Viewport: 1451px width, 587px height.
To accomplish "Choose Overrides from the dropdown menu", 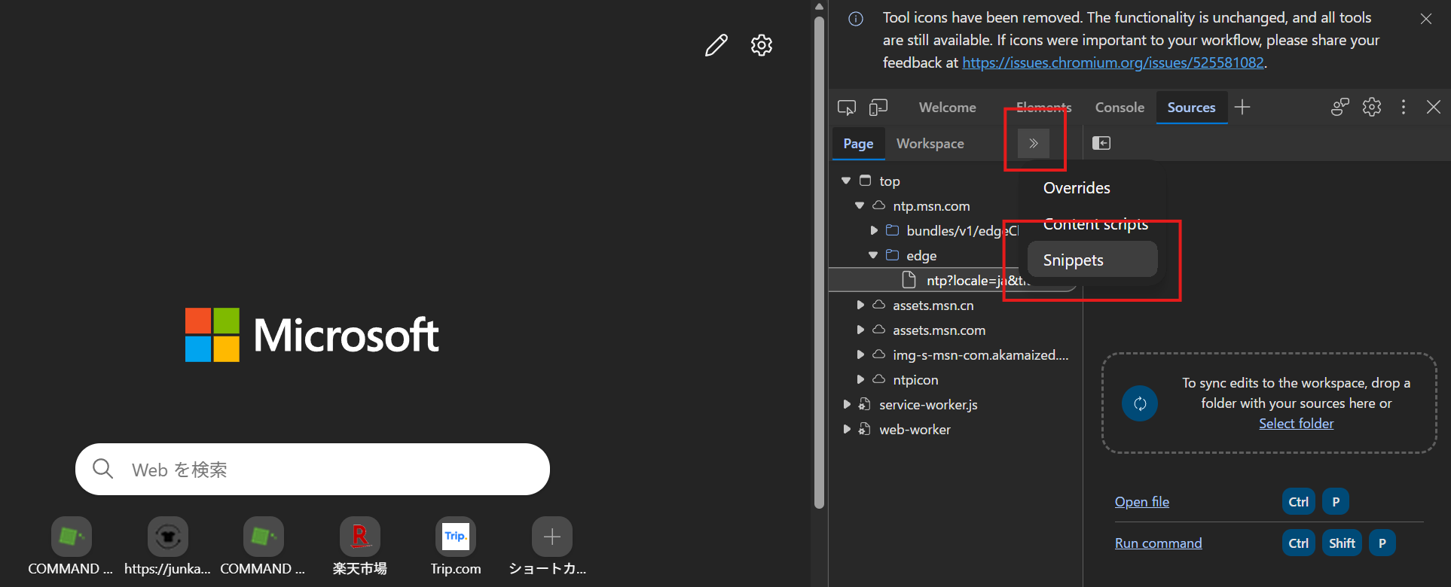I will point(1092,188).
